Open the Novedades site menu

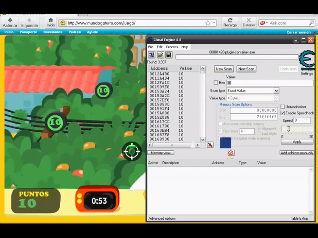(x=53, y=32)
